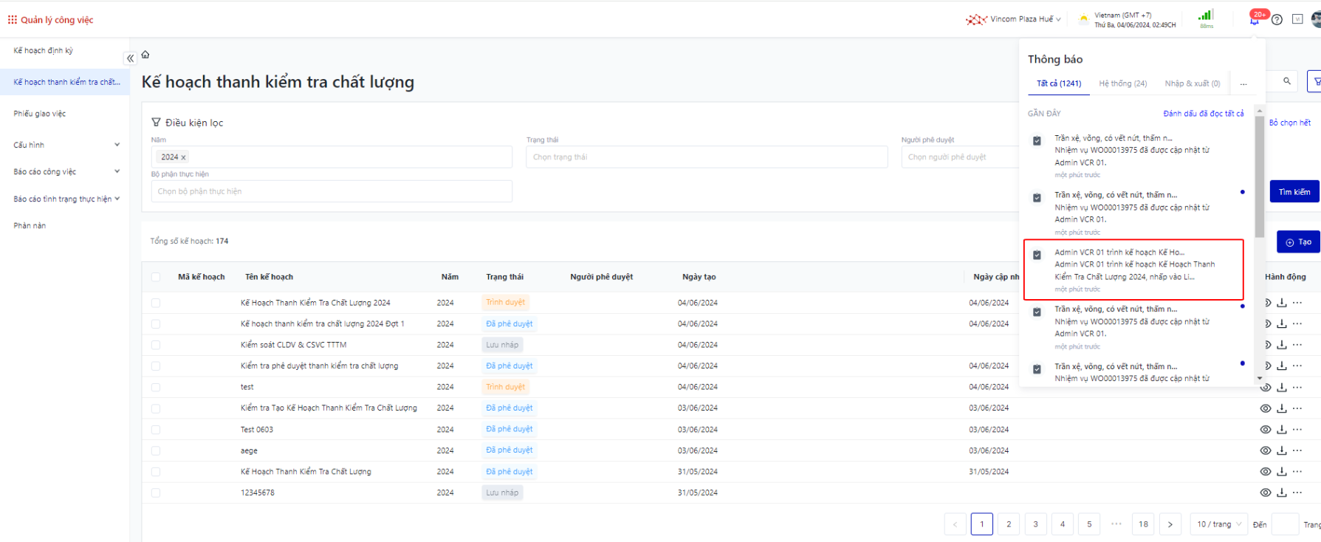Open the help question mark icon
The image size is (1321, 542).
1277,20
